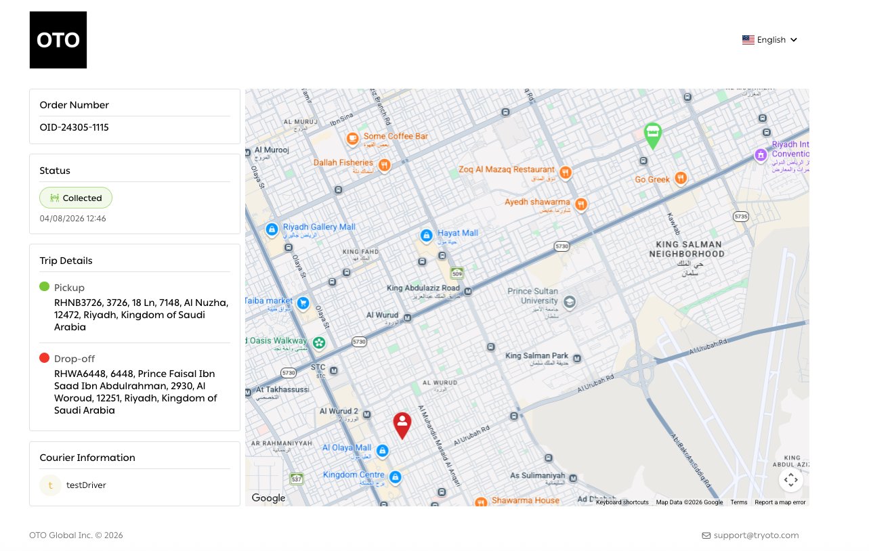Click the Courier Information heading
The width and height of the screenshot is (869, 551).
pos(87,458)
